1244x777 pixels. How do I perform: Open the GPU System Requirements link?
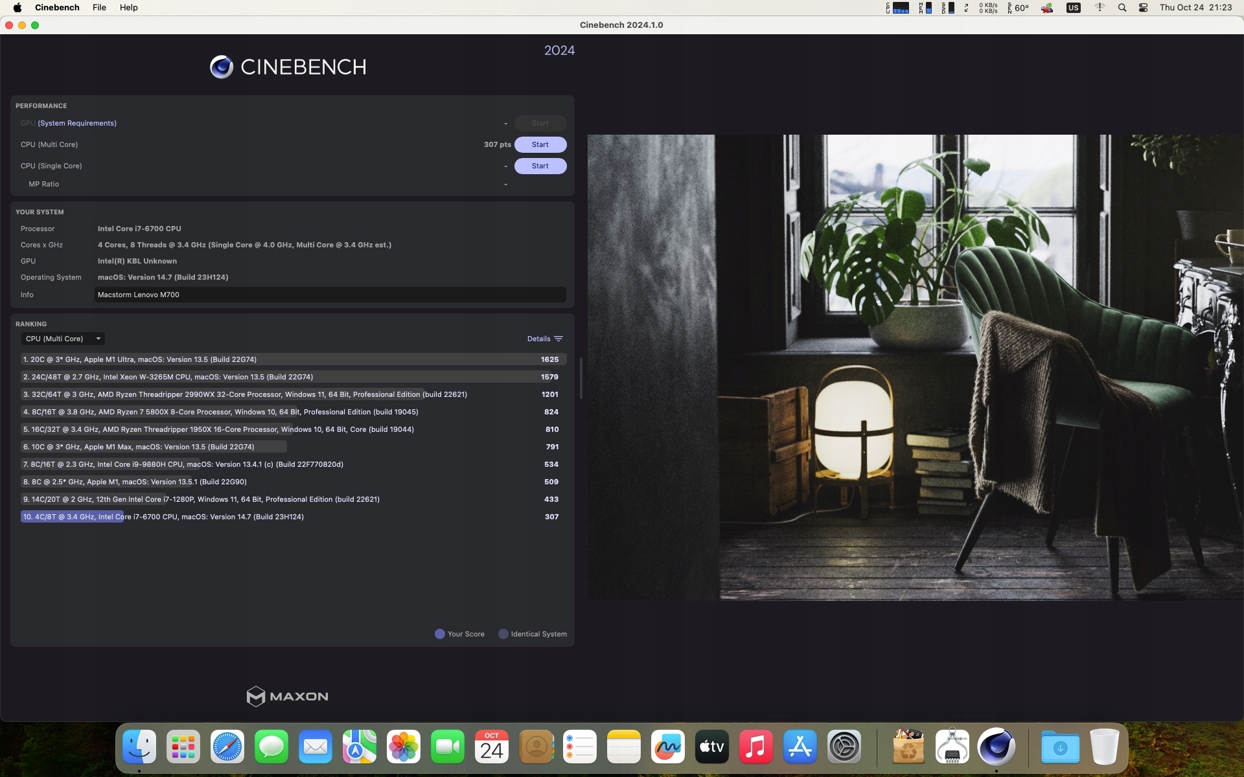(77, 123)
